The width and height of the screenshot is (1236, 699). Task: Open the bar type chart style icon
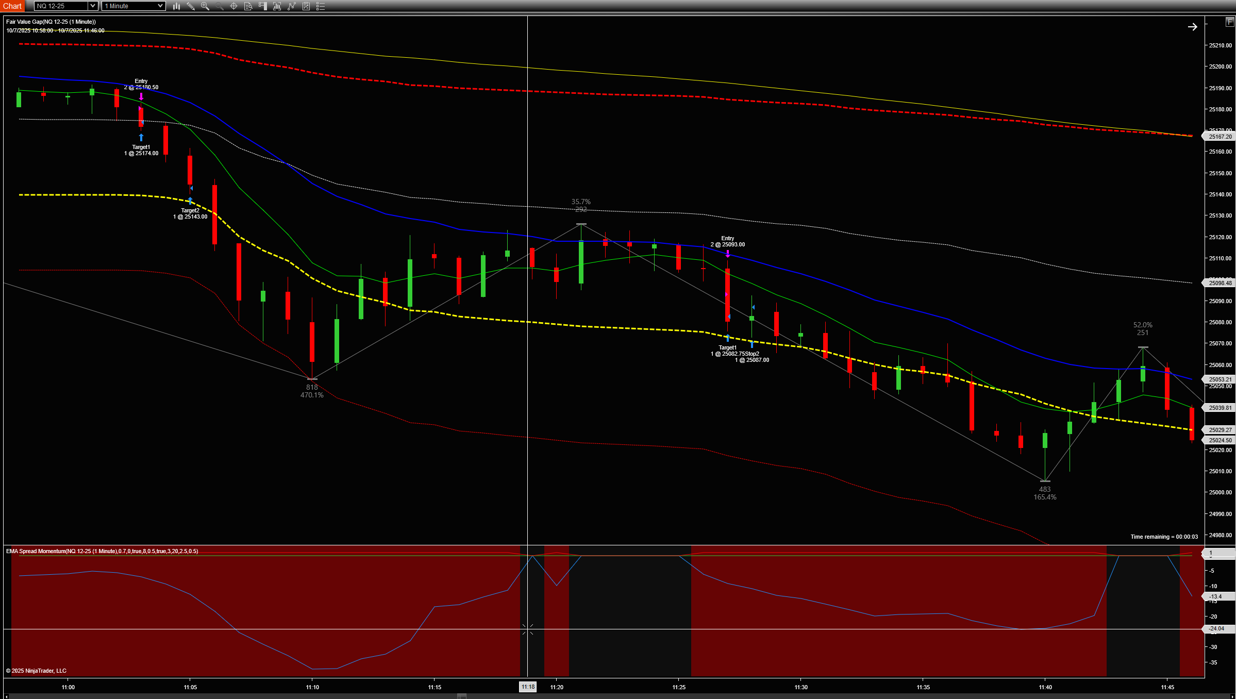[176, 6]
